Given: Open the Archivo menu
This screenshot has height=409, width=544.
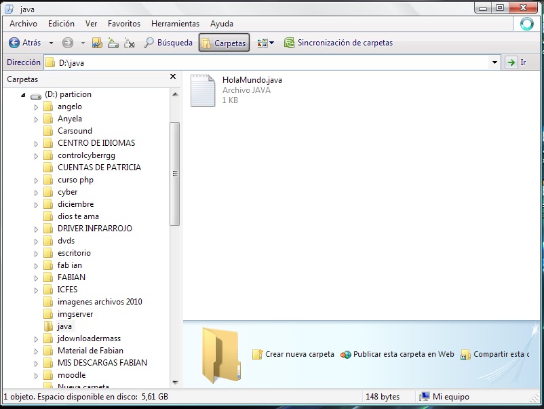Looking at the screenshot, I should point(23,24).
